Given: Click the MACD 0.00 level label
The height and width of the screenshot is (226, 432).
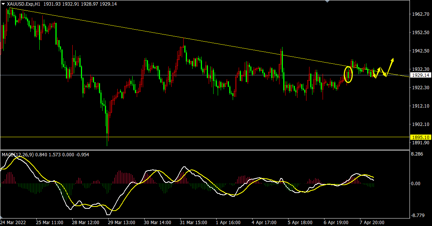Looking at the screenshot, I should pyautogui.click(x=416, y=184).
